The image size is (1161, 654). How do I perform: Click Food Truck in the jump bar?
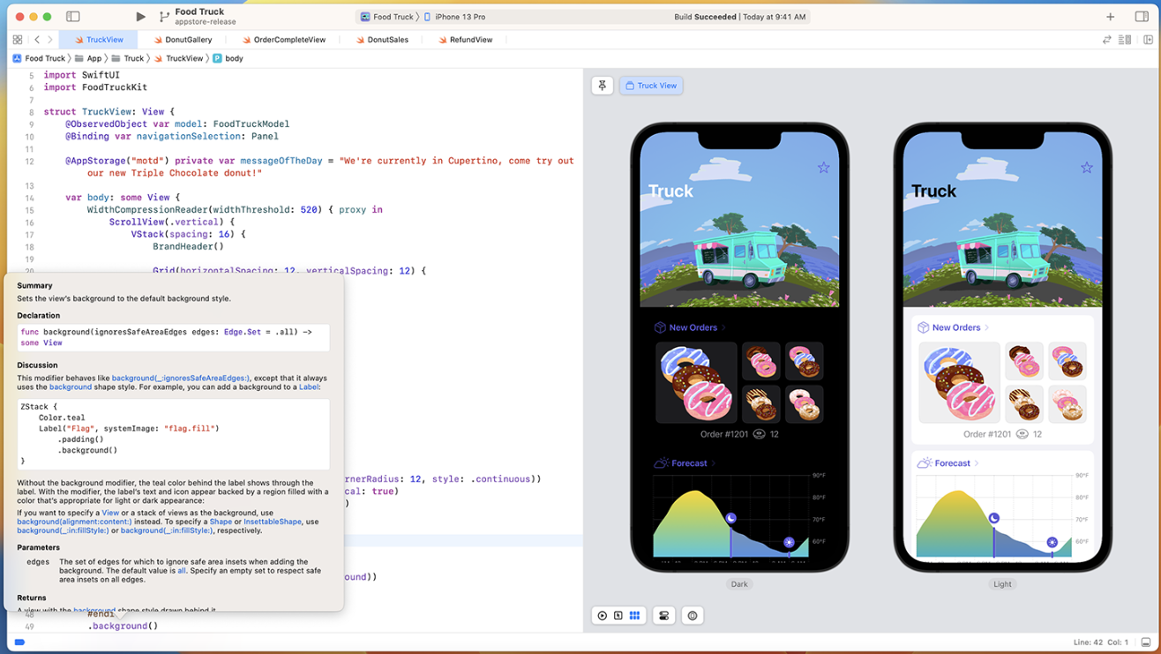click(x=39, y=58)
